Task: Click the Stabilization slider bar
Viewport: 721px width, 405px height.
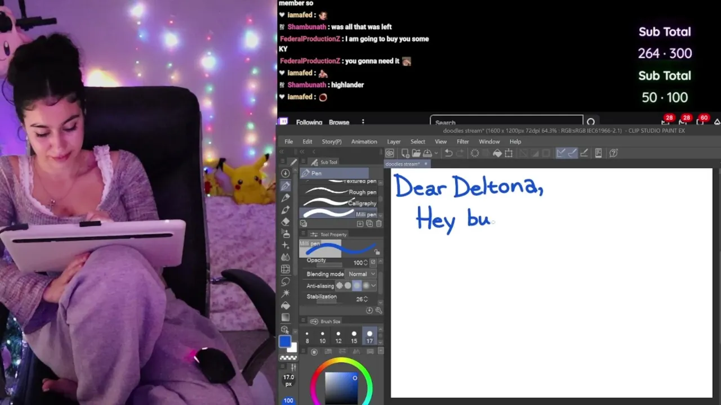Action: click(x=327, y=301)
